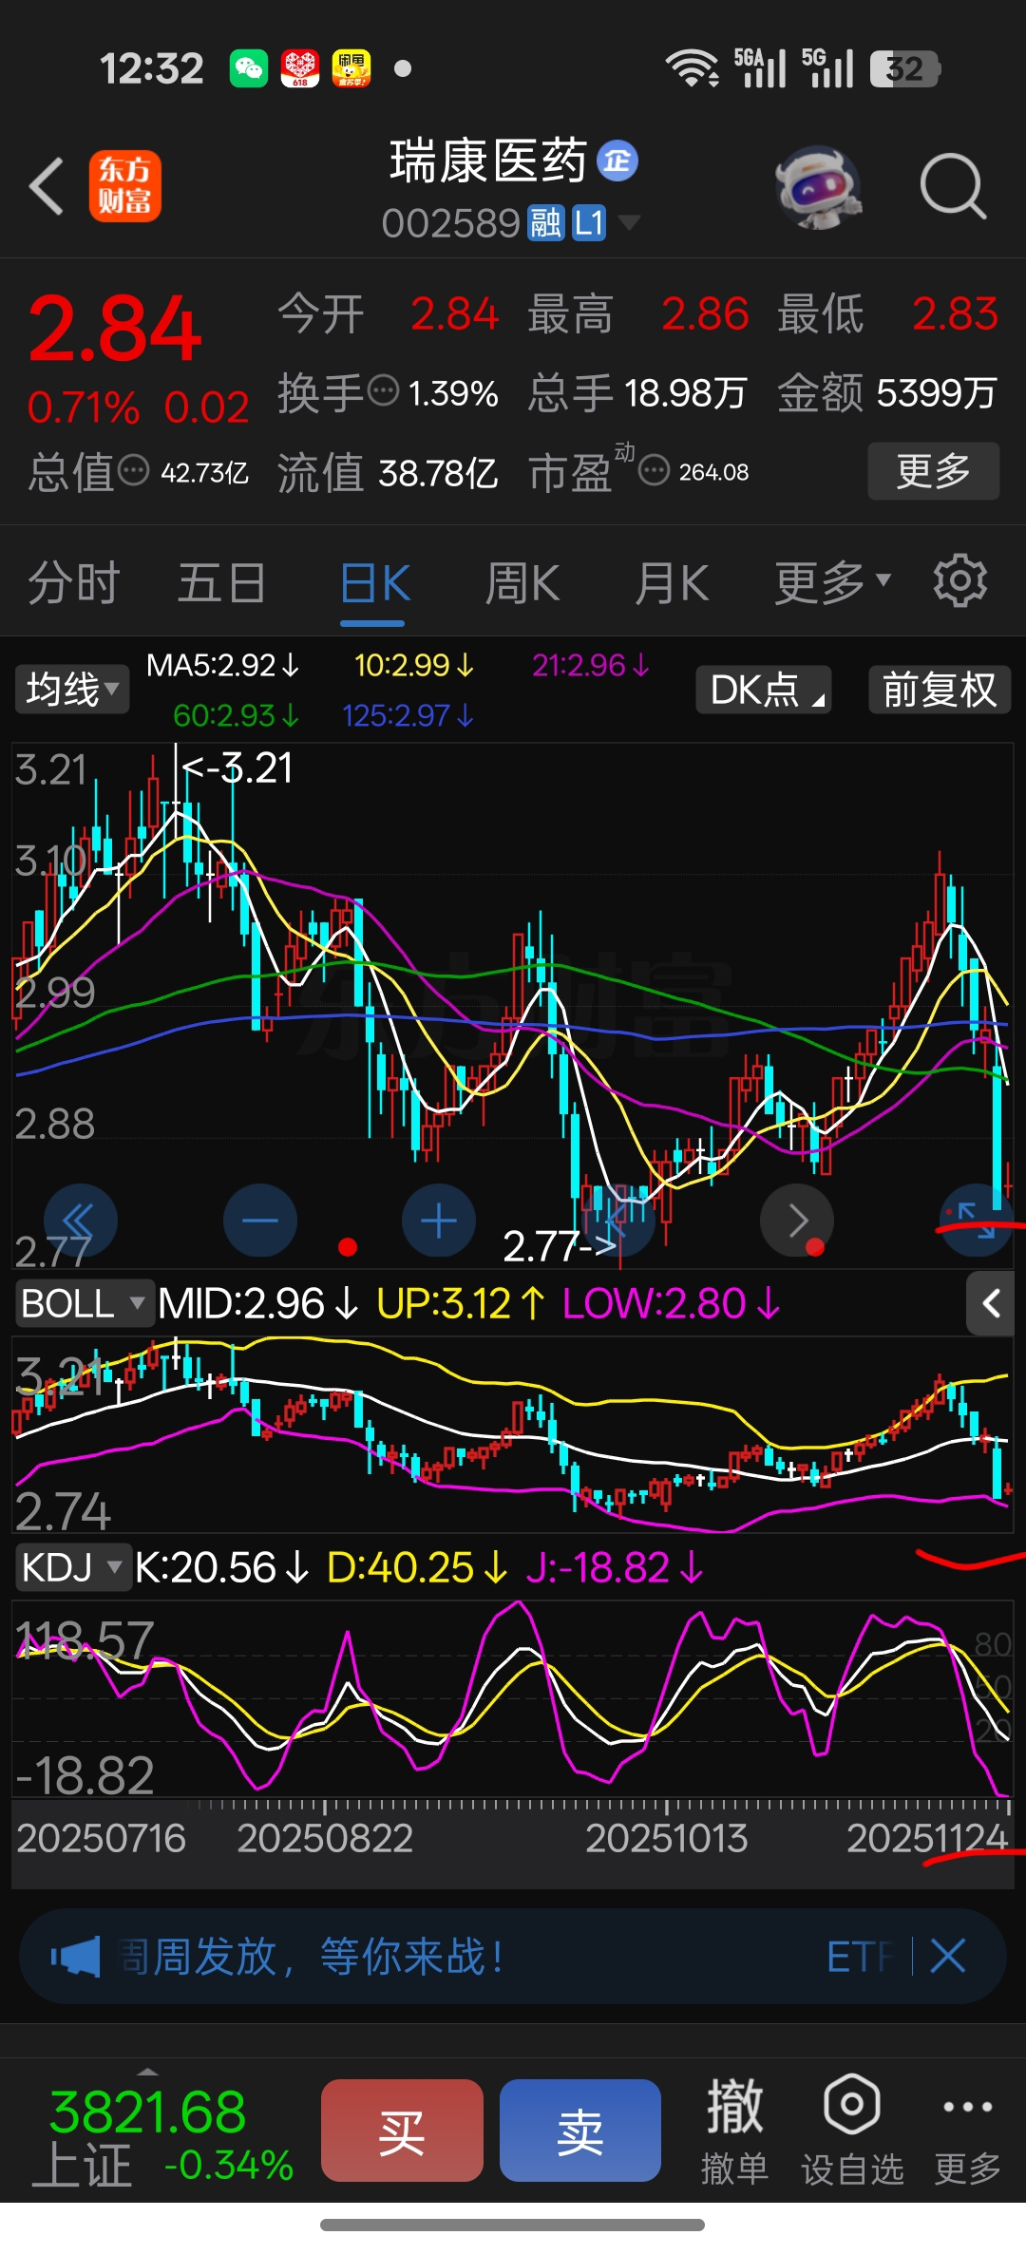Tap the WeChat notification icon

(249, 68)
